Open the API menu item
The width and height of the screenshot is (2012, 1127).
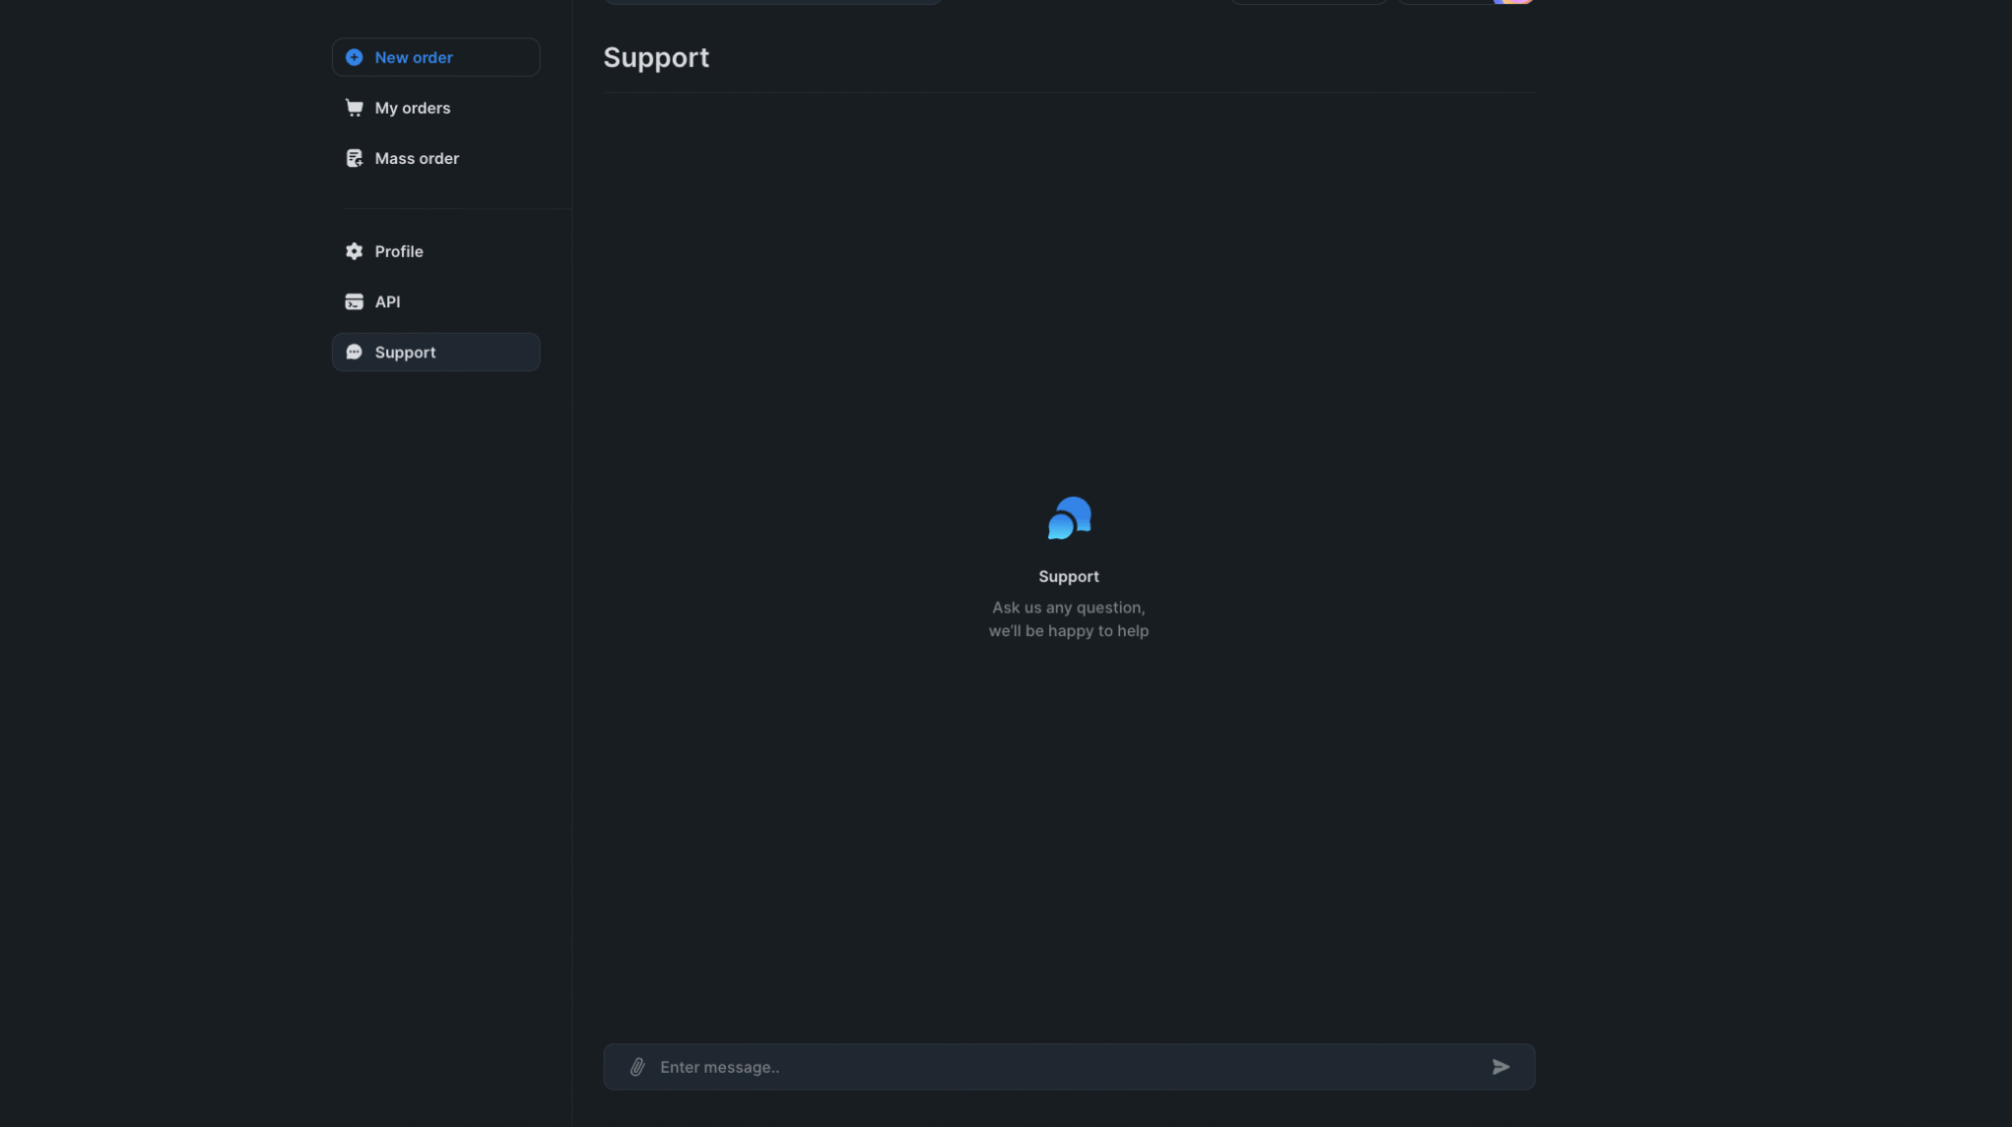[x=387, y=301]
